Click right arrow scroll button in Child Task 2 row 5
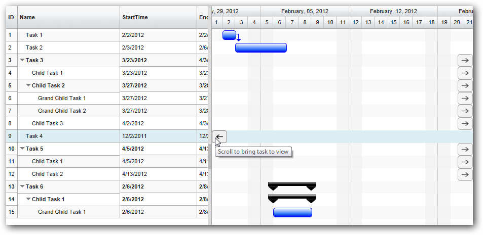The image size is (483, 235). click(465, 86)
